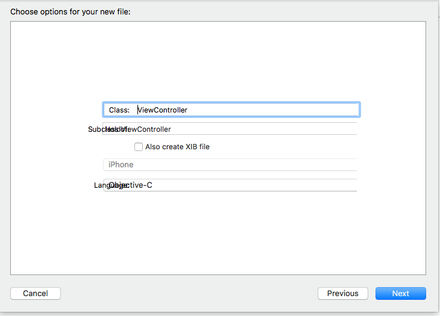The image size is (440, 316).
Task: Click empty white area below the Language field
Action: [x=217, y=235]
